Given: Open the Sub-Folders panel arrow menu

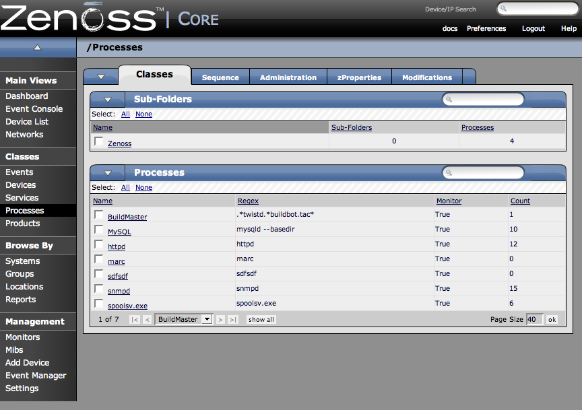Looking at the screenshot, I should click(x=108, y=100).
